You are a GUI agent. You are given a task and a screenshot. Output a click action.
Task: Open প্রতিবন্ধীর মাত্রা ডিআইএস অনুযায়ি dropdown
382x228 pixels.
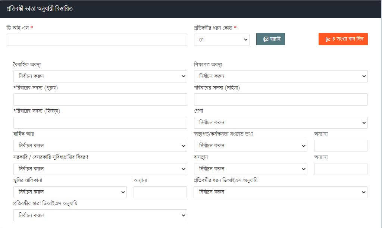(x=100, y=215)
